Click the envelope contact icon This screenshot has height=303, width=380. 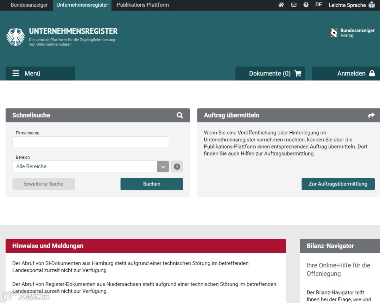294,5
